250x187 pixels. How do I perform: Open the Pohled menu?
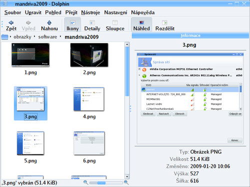click(x=53, y=12)
